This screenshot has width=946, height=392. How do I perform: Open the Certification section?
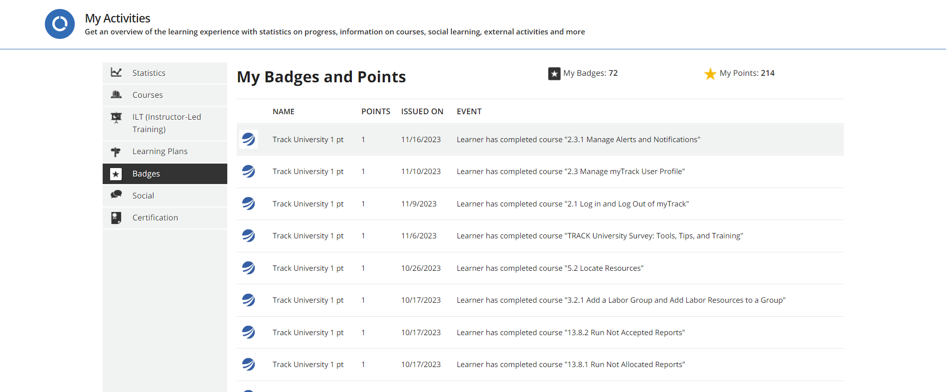(x=165, y=217)
